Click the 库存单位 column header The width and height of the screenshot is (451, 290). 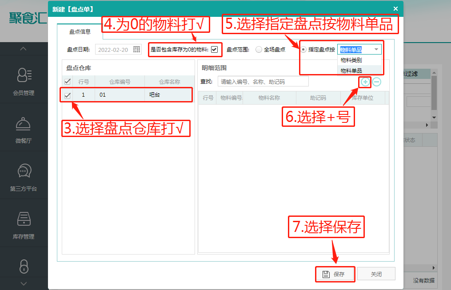(363, 98)
